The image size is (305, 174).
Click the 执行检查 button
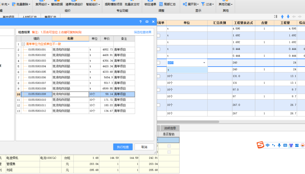coord(123,147)
